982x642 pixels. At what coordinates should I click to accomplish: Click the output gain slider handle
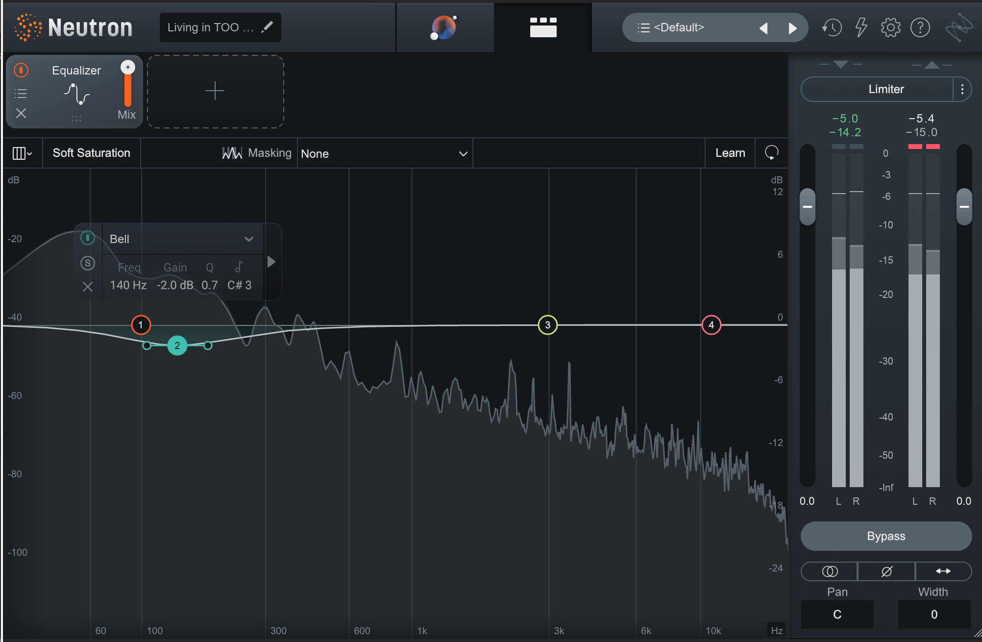pos(964,207)
